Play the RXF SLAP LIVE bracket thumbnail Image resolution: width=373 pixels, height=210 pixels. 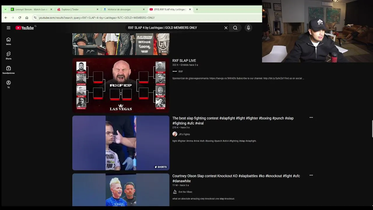121,85
